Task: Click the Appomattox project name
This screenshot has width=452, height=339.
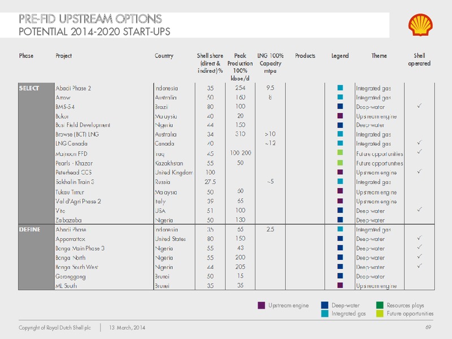Action: [70, 239]
